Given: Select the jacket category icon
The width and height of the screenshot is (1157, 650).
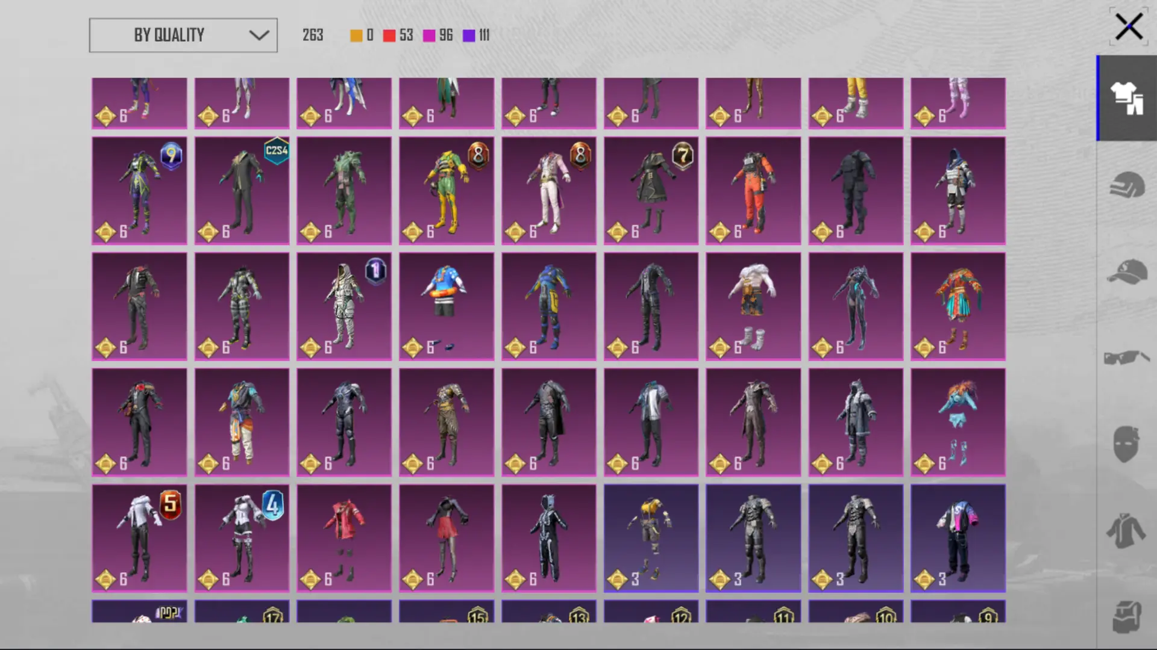Looking at the screenshot, I should 1127,530.
